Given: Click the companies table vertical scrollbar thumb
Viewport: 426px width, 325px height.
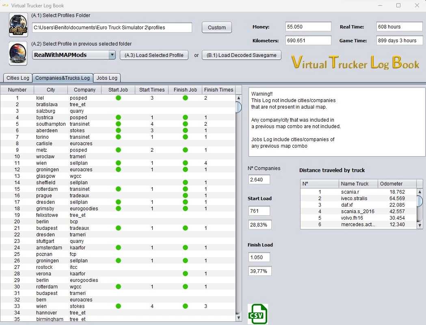Looking at the screenshot, I should click(238, 107).
